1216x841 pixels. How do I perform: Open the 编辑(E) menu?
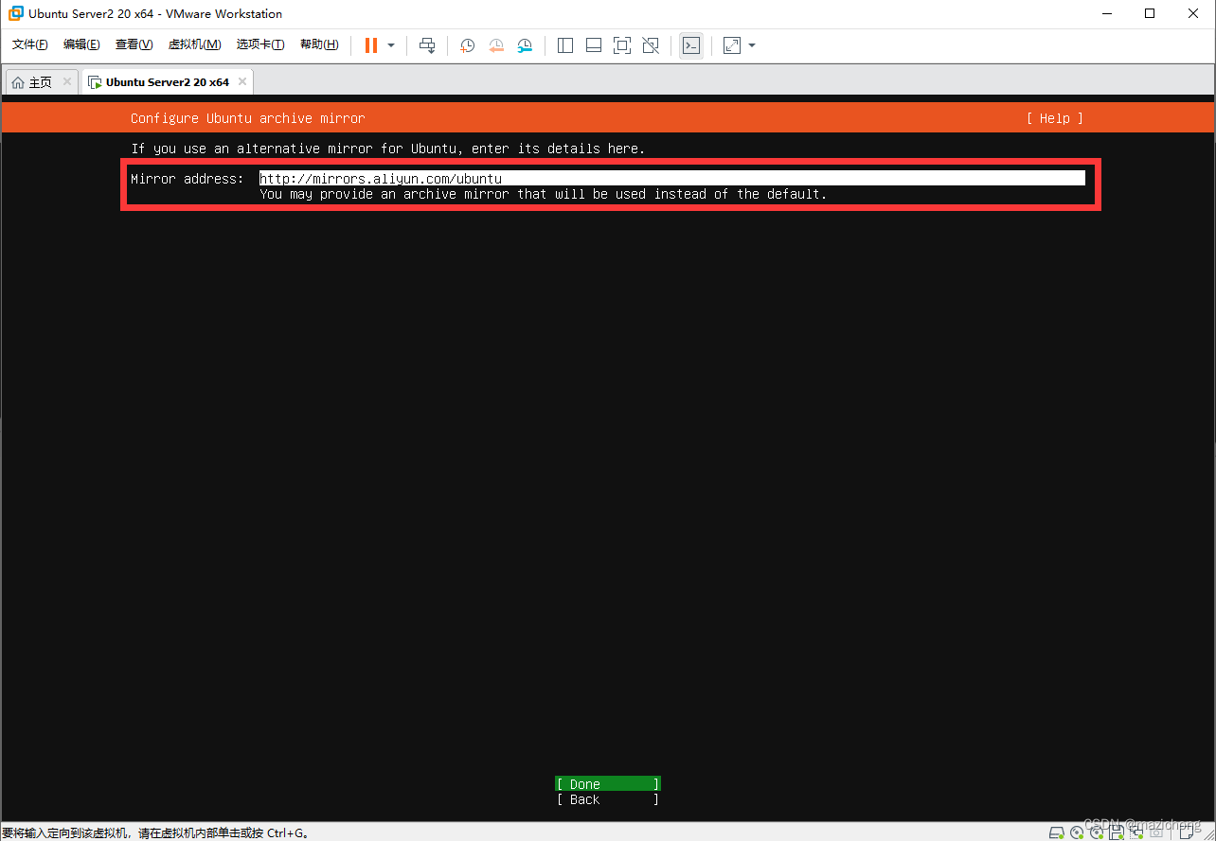(x=81, y=44)
